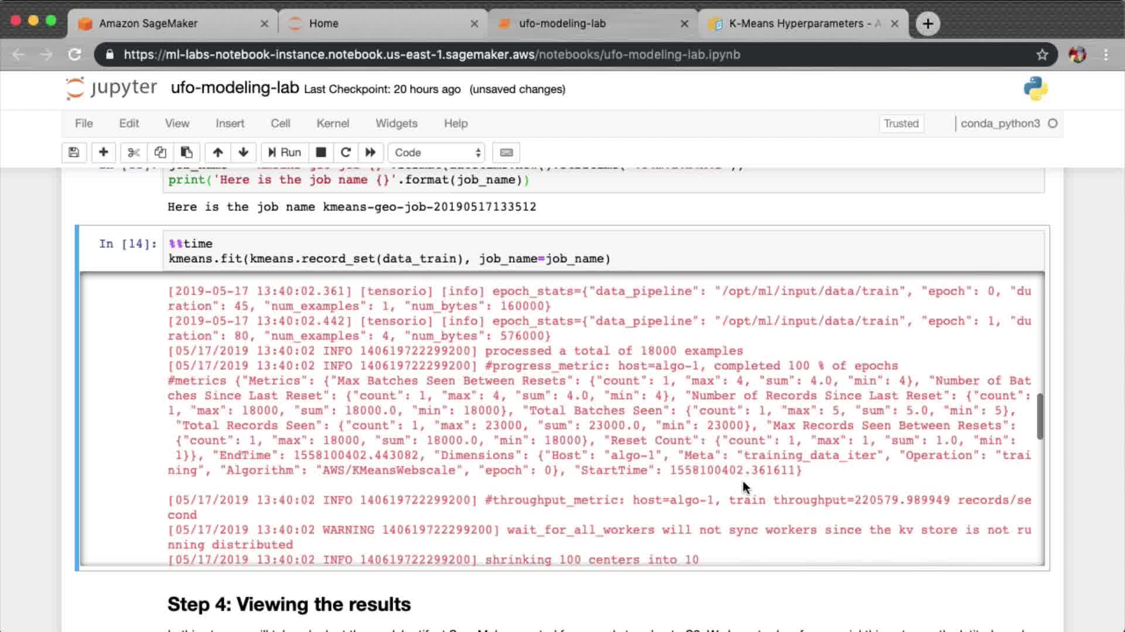Copy selected cells icon
This screenshot has width=1125, height=632.
pos(160,153)
